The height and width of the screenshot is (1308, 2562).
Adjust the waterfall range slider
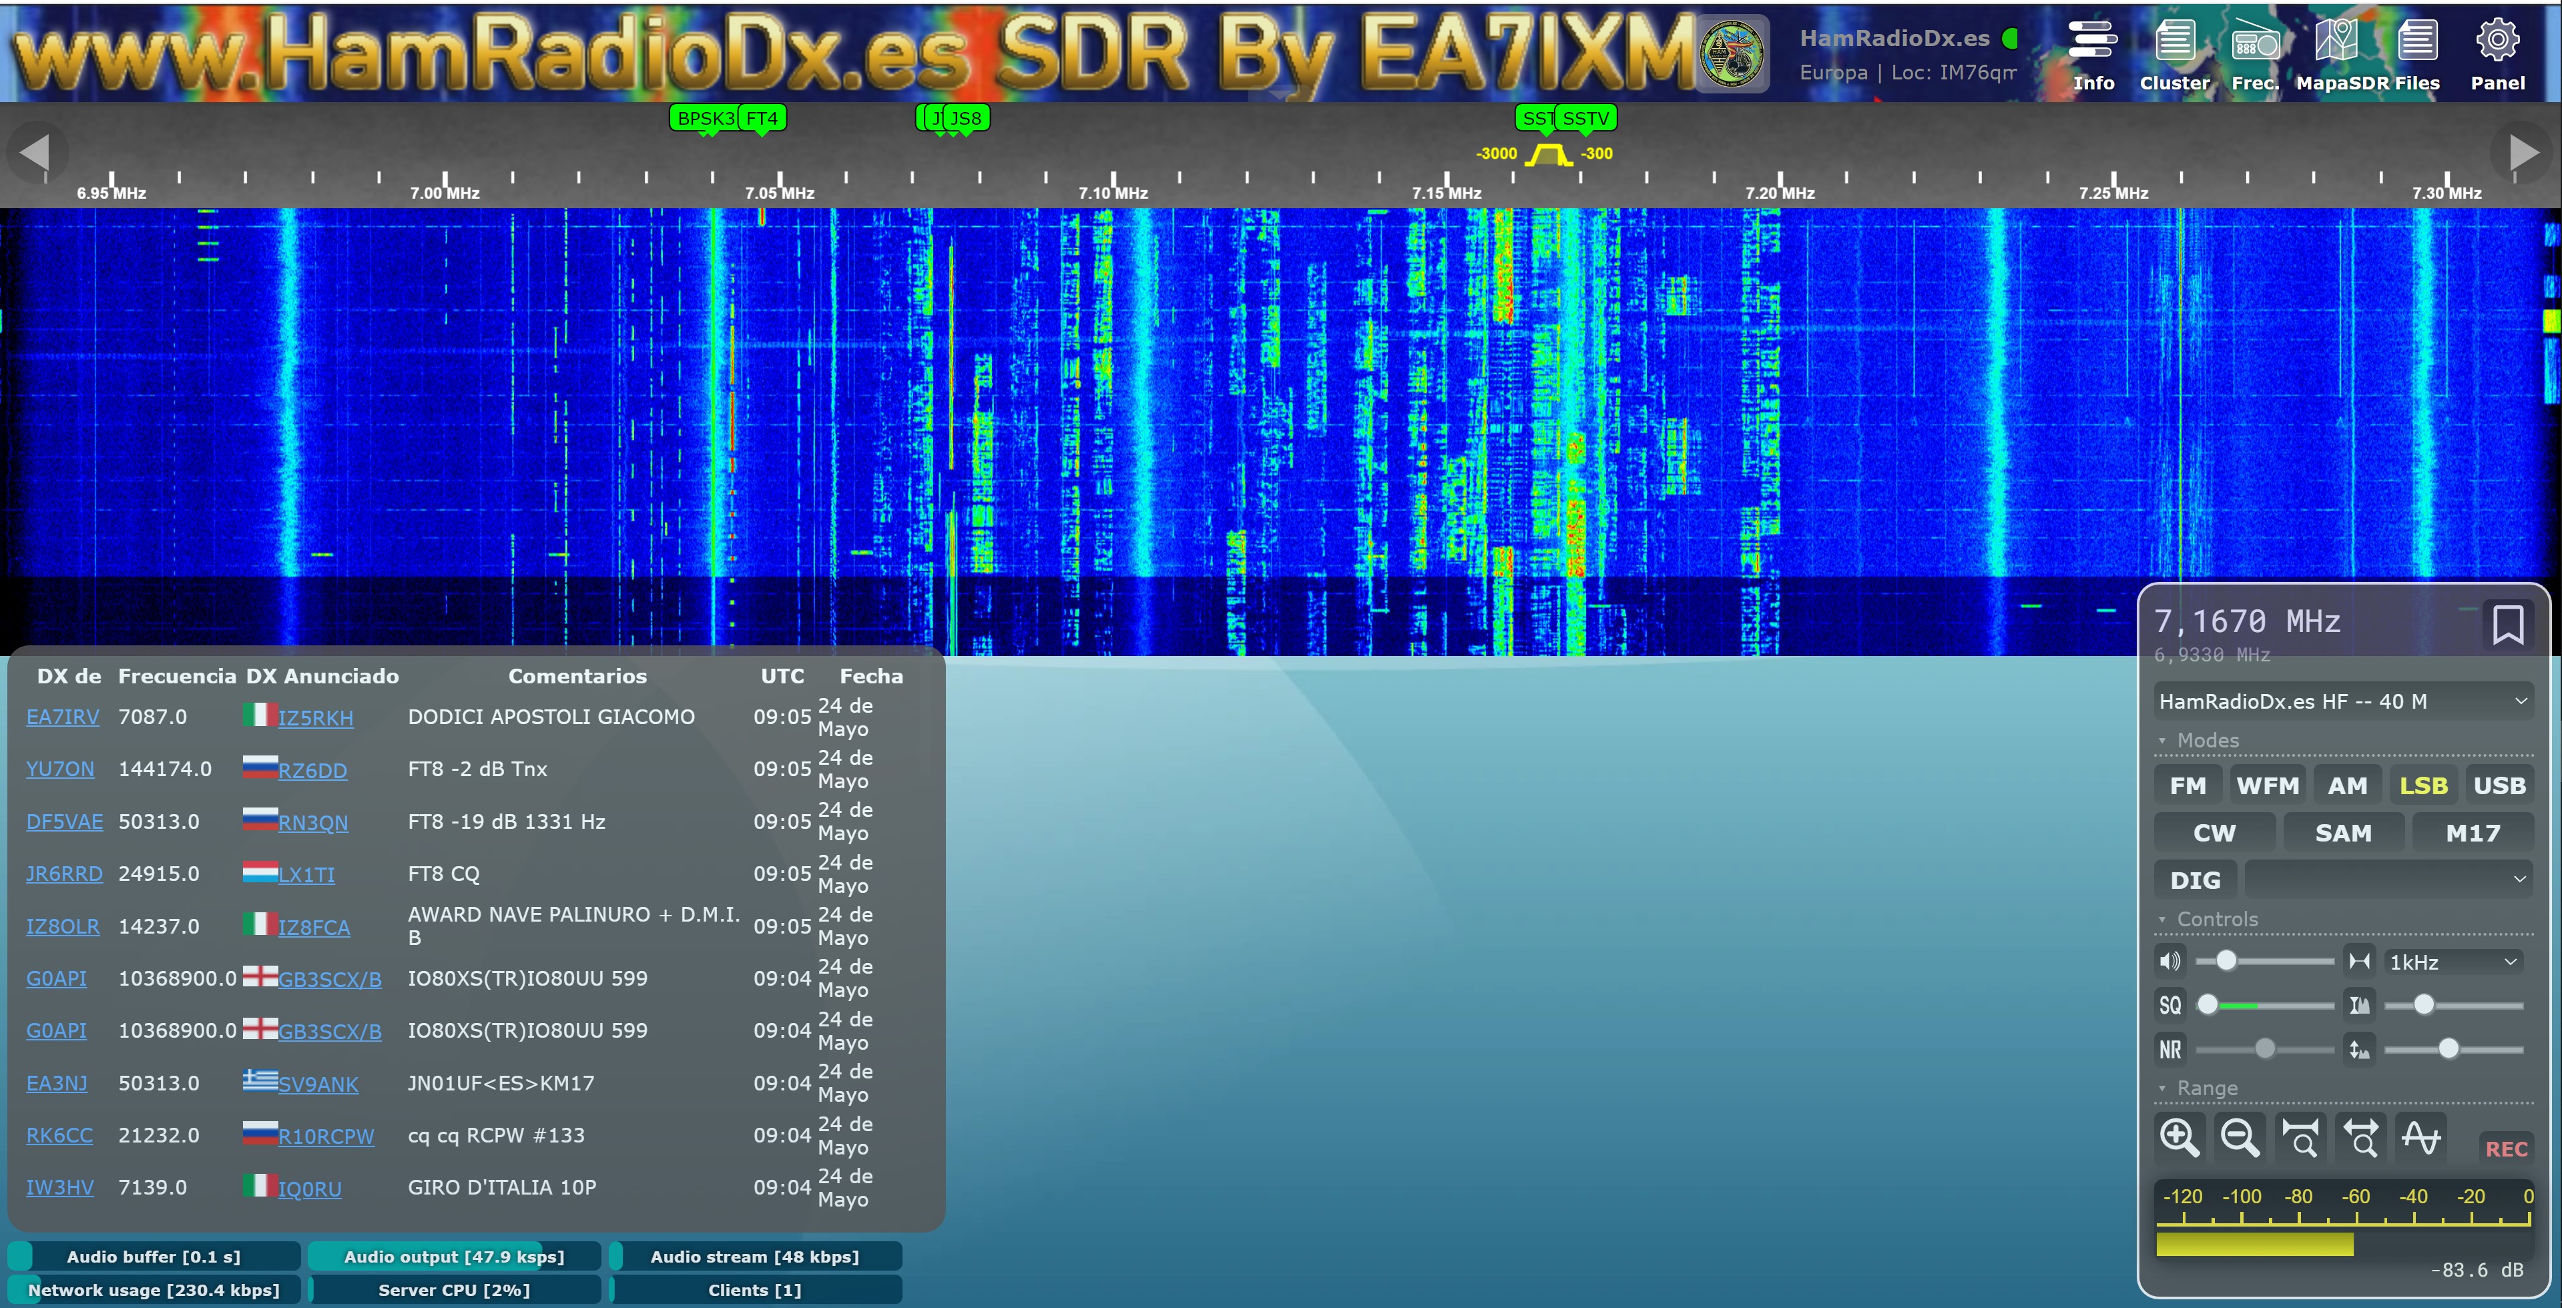pyautogui.click(x=2454, y=1048)
